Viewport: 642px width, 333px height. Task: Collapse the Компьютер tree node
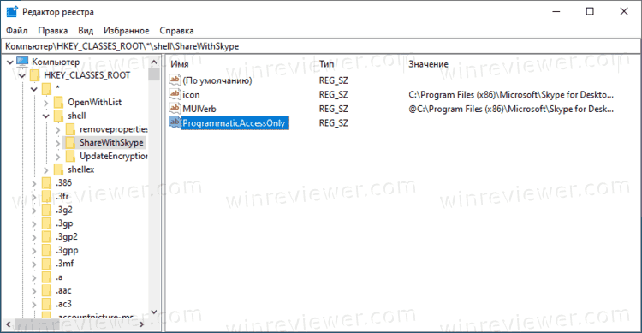tap(10, 62)
